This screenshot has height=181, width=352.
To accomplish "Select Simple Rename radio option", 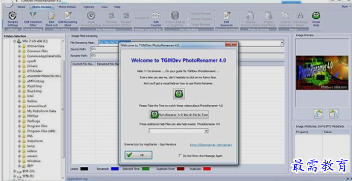I will (x=188, y=14).
